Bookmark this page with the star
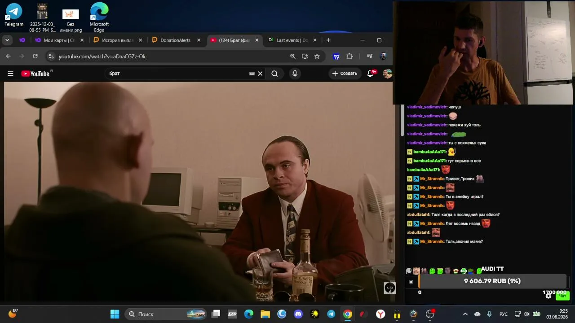This screenshot has height=323, width=575. point(317,56)
